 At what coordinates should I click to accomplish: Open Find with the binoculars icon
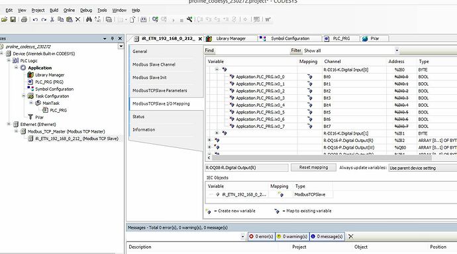pyautogui.click(x=89, y=19)
